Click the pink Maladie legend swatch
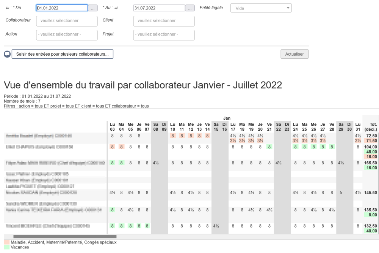The image size is (379, 253). pyautogui.click(x=7, y=242)
